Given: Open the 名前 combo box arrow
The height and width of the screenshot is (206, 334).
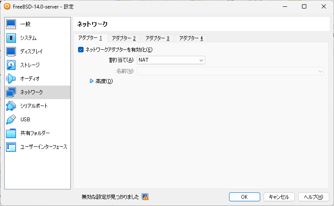Looking at the screenshot, I should click(x=320, y=71).
